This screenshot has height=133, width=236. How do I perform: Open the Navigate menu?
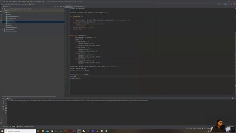pos(15,1)
